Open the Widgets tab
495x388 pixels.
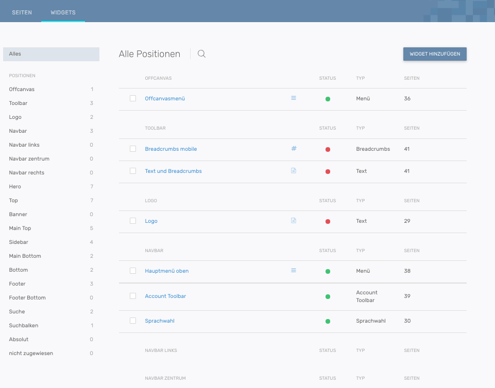63,13
